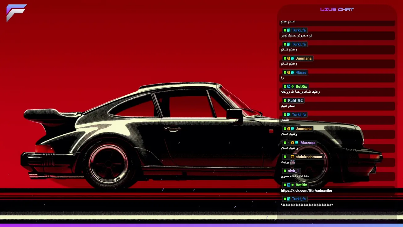Click the message 'ابو داحم وش حسابك تويتر'

coord(297,36)
